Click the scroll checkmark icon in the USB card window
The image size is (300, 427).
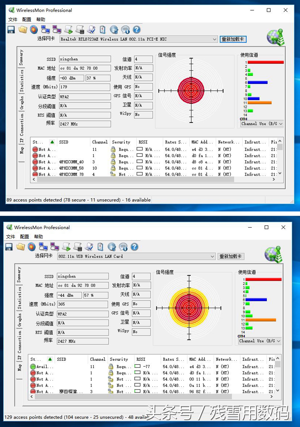pos(89,247)
